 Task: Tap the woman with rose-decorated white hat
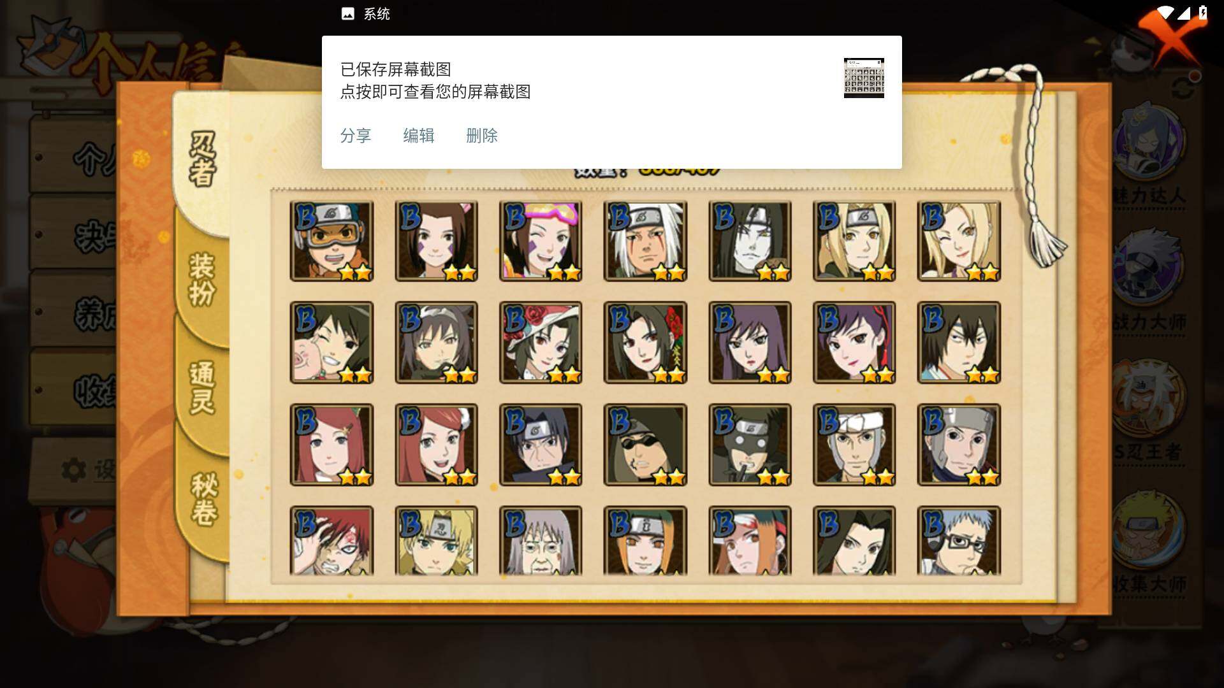click(541, 343)
